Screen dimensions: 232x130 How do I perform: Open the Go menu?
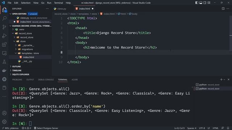tap(43, 3)
